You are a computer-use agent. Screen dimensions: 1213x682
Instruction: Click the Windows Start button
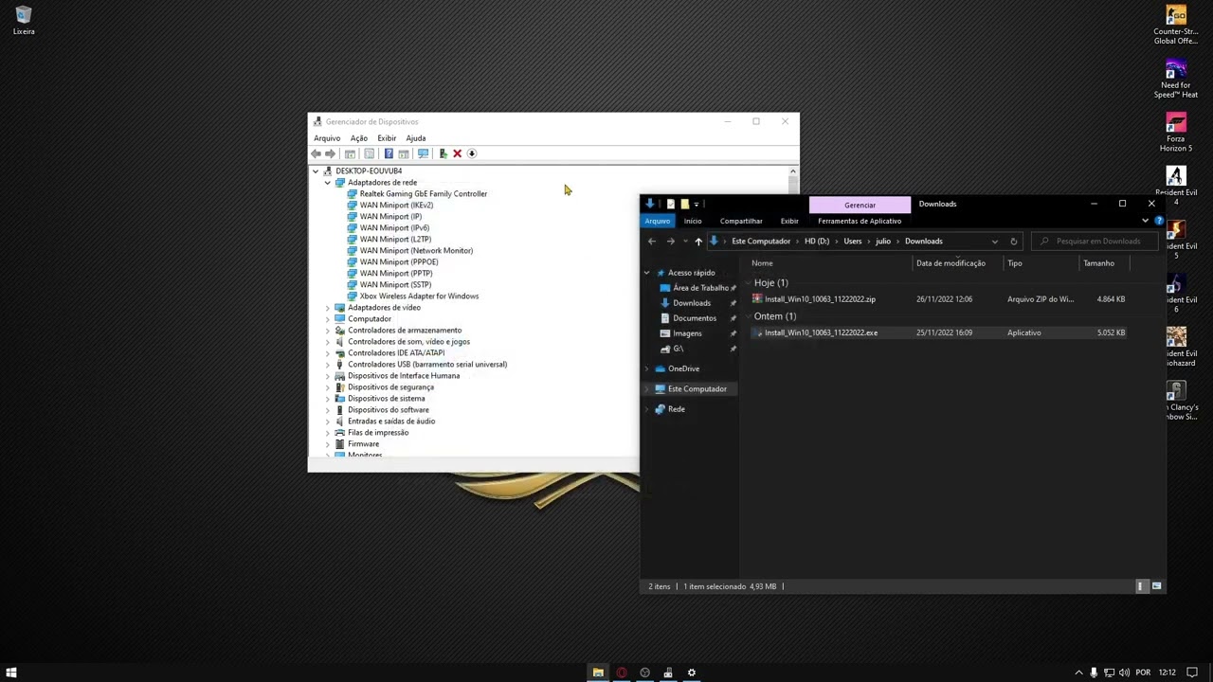pos(11,673)
